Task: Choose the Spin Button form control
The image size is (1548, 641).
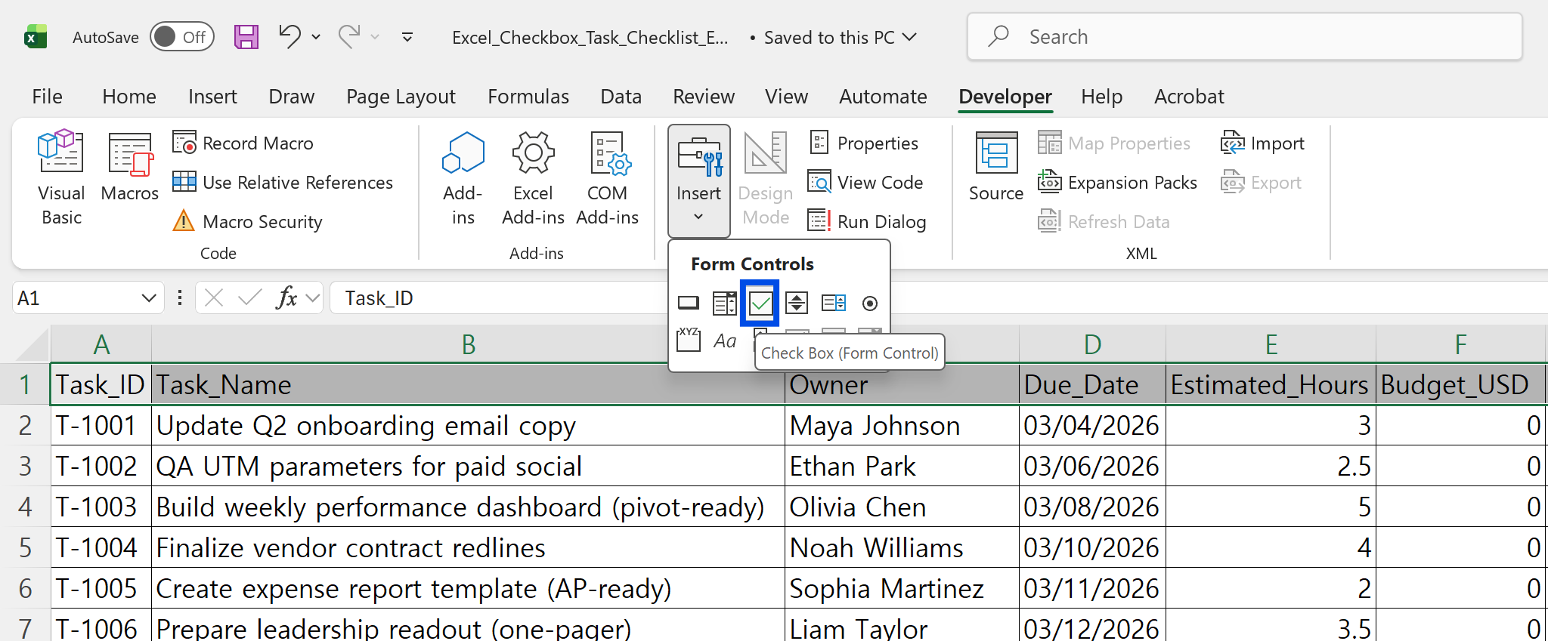Action: tap(796, 304)
